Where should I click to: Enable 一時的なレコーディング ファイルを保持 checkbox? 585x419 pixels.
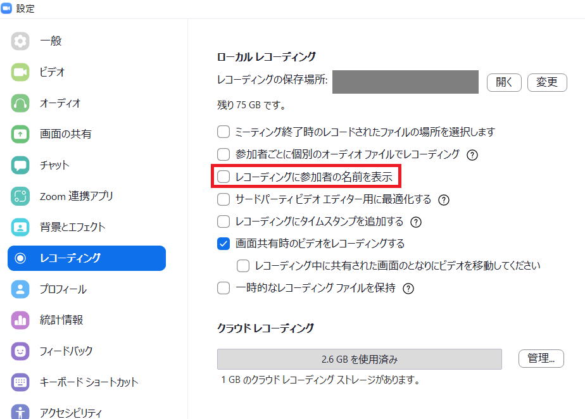(x=223, y=289)
